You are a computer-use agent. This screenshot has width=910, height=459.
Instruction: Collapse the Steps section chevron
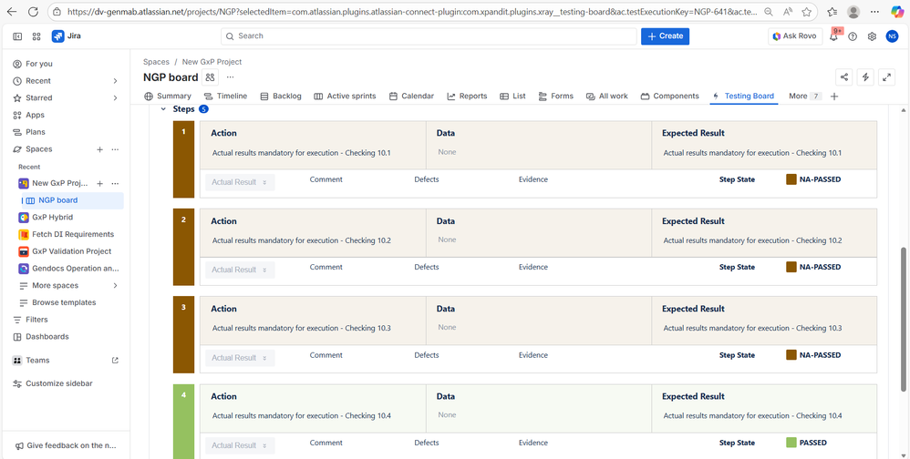pyautogui.click(x=163, y=109)
